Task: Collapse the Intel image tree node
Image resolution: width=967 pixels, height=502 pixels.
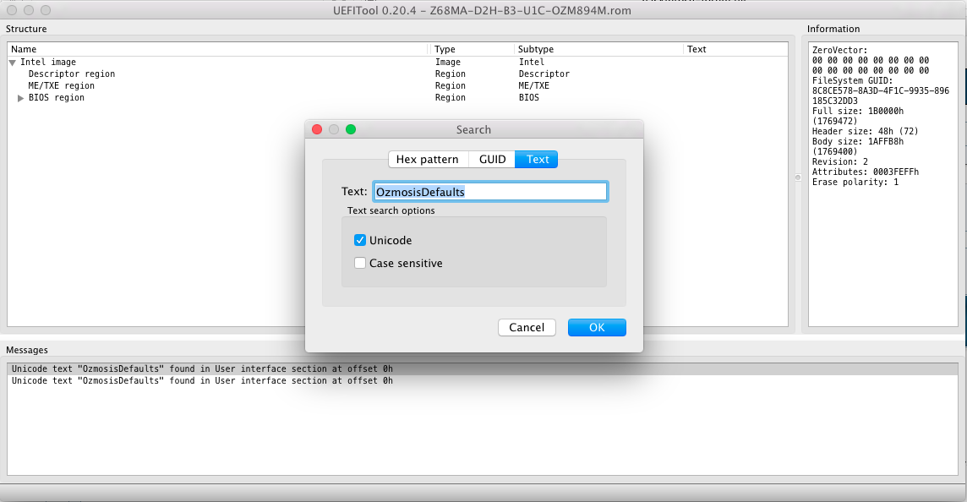Action: click(13, 63)
